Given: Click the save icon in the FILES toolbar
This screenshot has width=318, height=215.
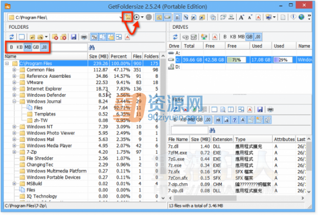Looking at the screenshot, I should [260, 110].
